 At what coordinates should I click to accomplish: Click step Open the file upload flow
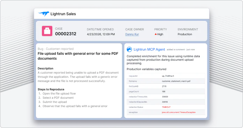59,93
